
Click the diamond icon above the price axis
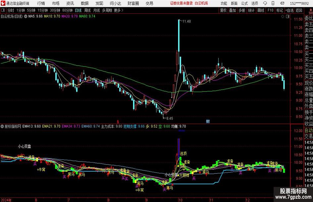pos(283,17)
